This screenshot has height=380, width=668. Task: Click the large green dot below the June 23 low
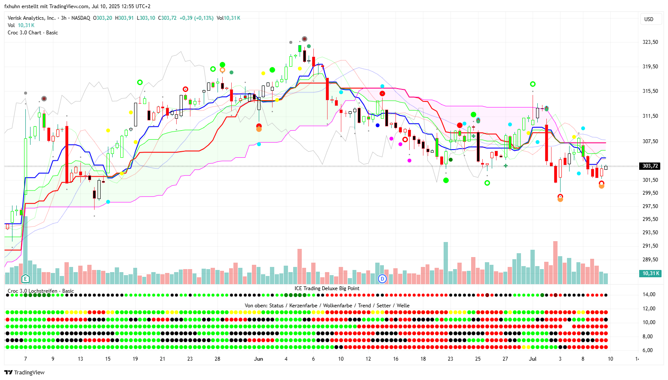[x=446, y=180]
